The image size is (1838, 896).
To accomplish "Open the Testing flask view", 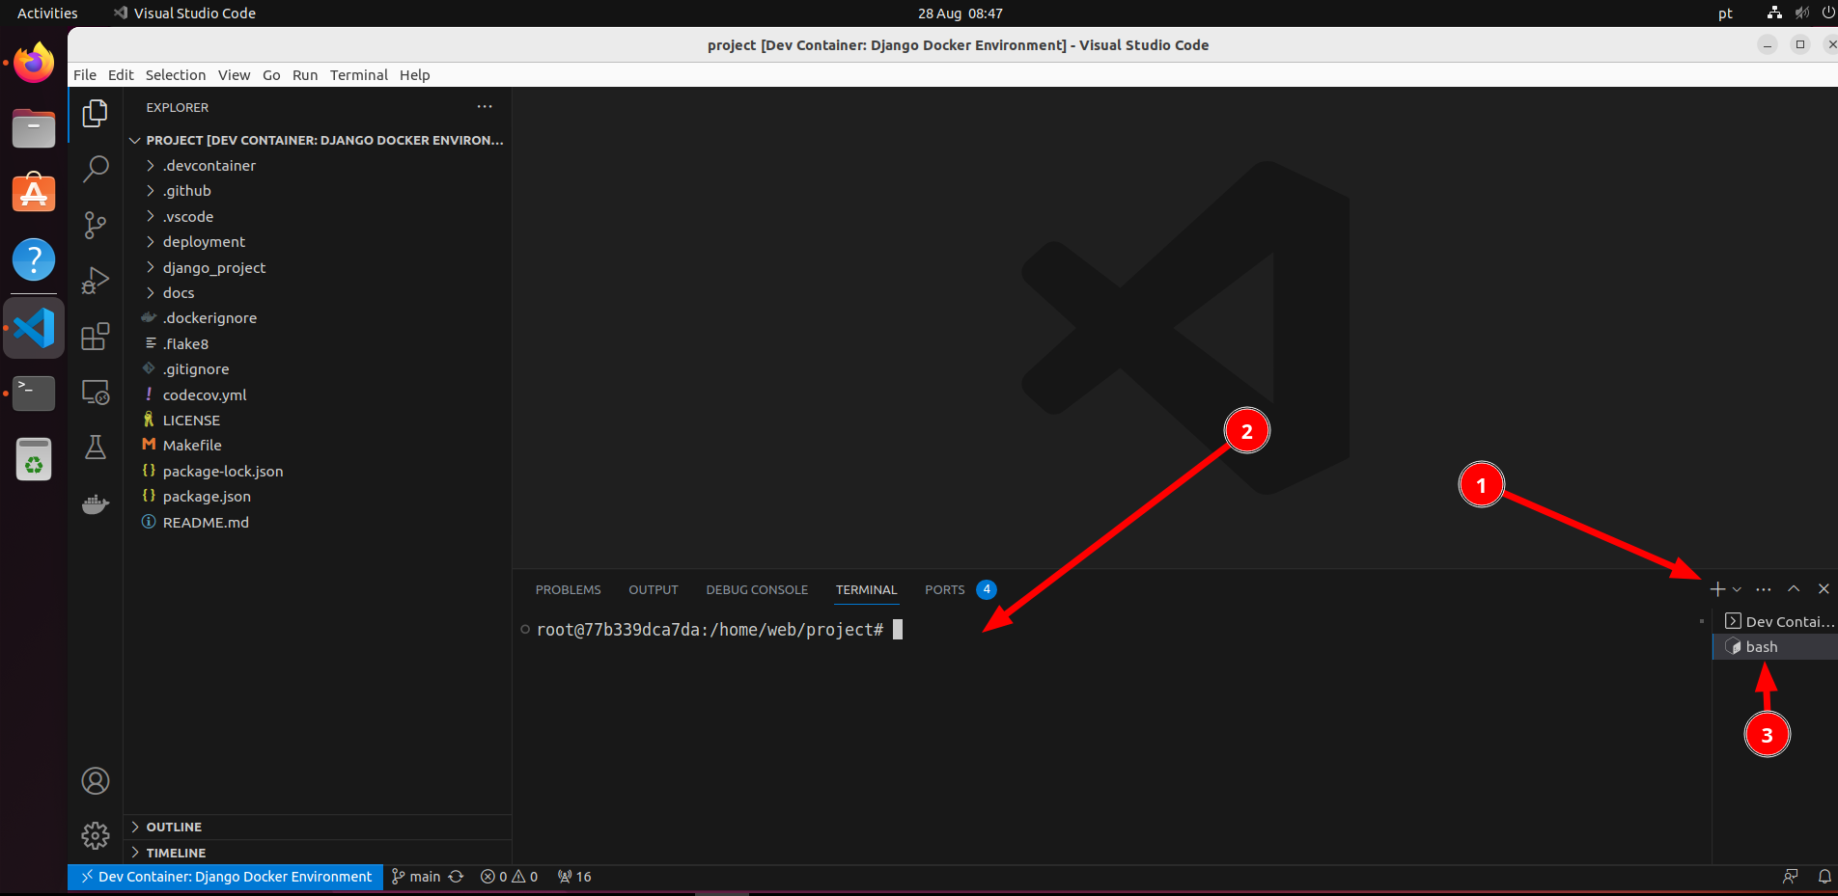I will 95,448.
